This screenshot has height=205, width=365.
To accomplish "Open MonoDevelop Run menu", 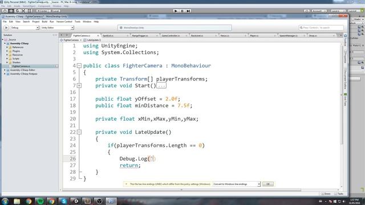I will point(52,22).
